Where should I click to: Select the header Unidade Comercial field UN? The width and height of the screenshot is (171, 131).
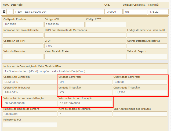(134, 12)
